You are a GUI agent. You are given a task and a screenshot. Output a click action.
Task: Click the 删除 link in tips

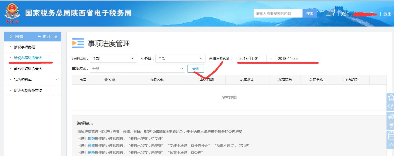91,152
